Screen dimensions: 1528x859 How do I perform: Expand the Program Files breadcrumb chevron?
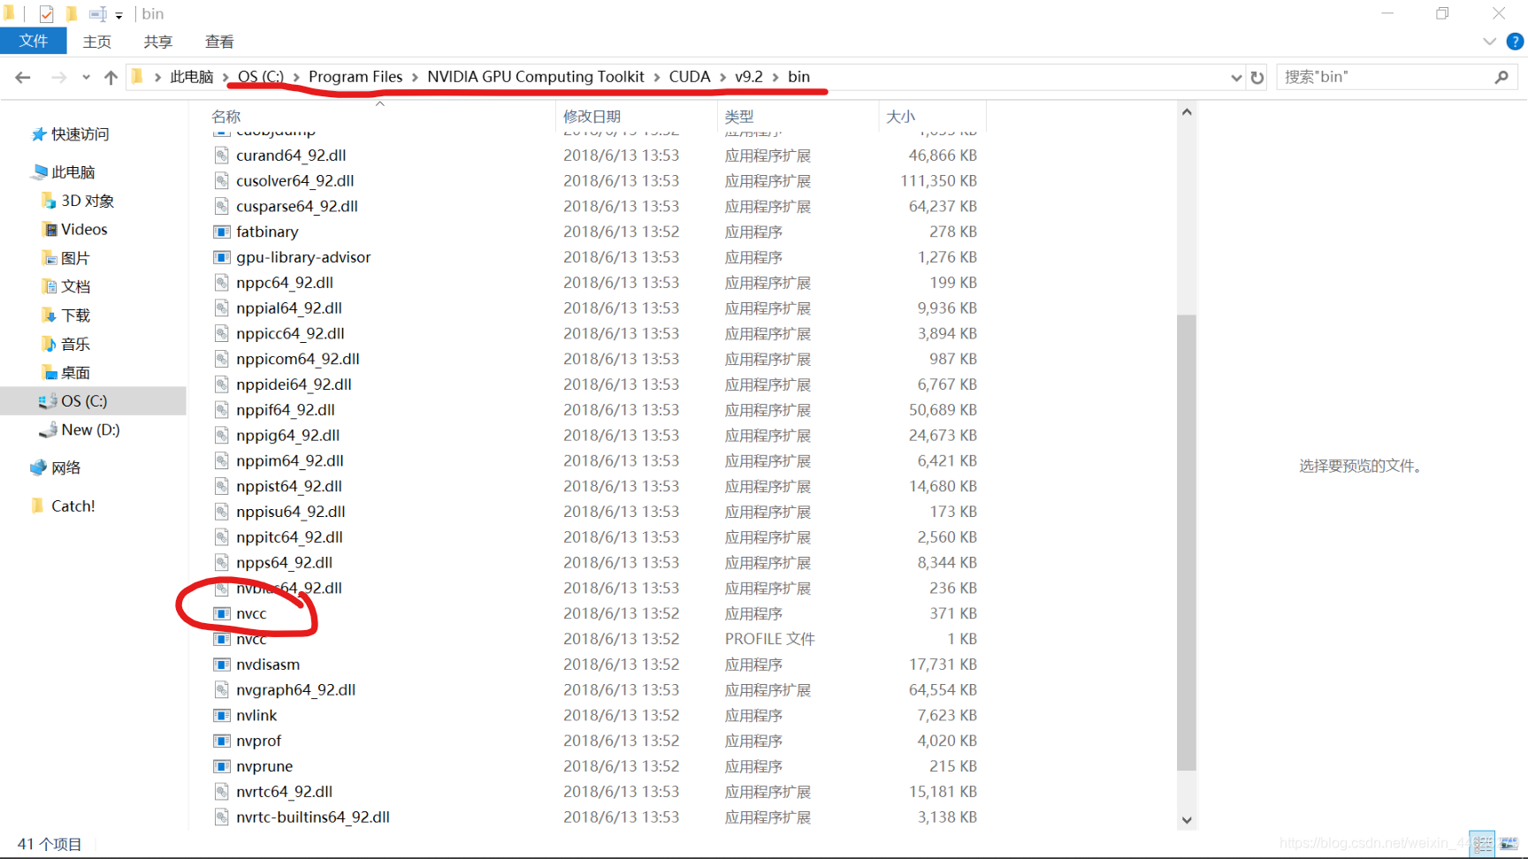(415, 78)
